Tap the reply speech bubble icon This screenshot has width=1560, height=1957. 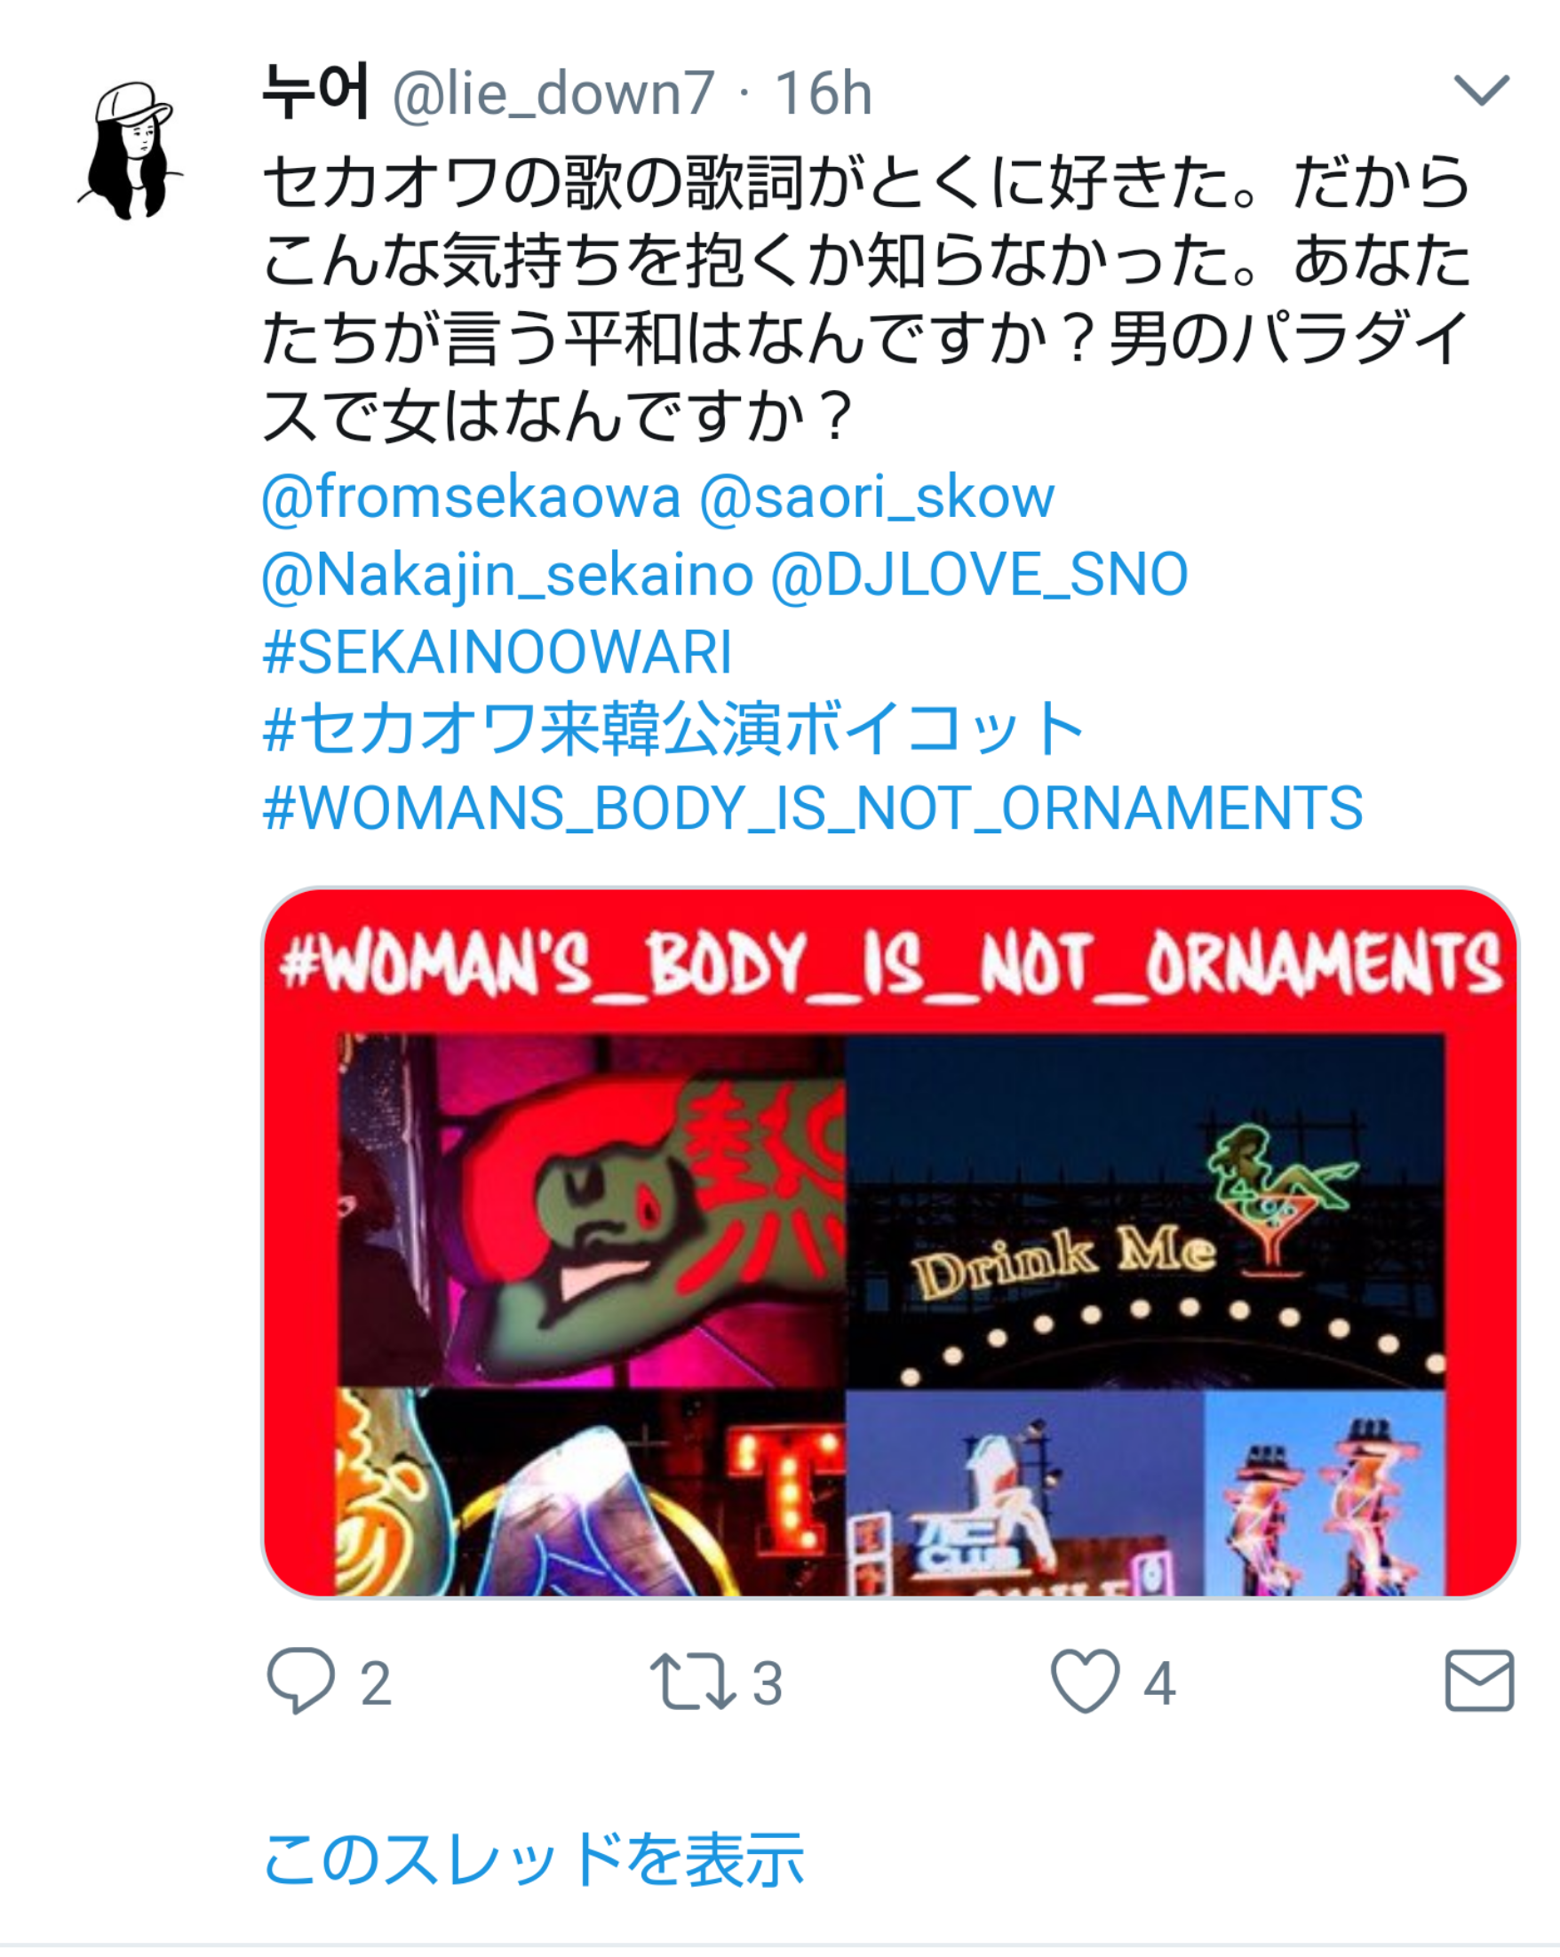click(x=300, y=1680)
